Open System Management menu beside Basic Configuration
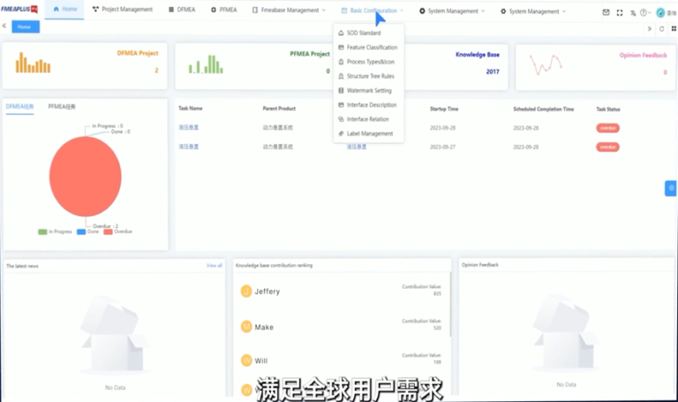Viewport: 678px width, 402px height. [452, 11]
